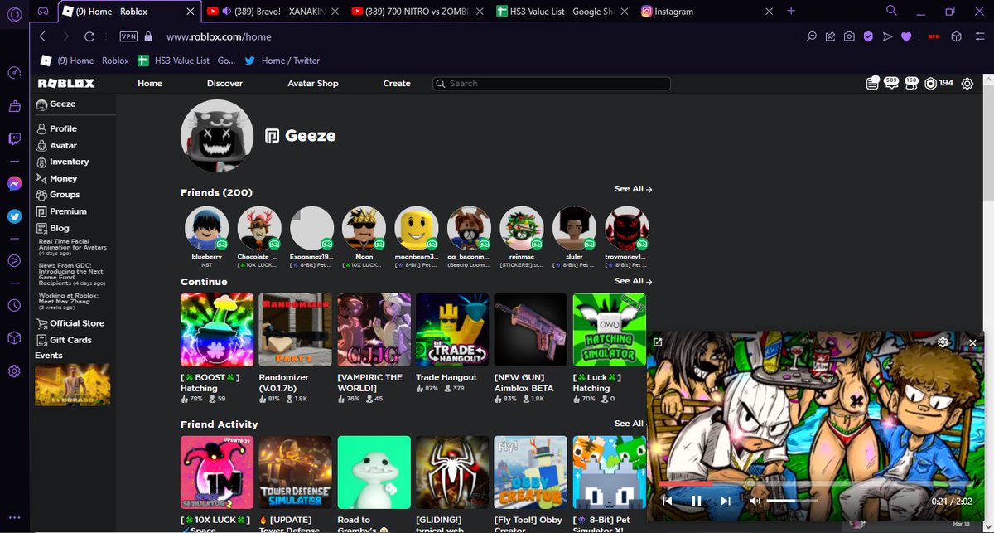Click the browser back arrow
The width and height of the screenshot is (994, 533).
42,36
